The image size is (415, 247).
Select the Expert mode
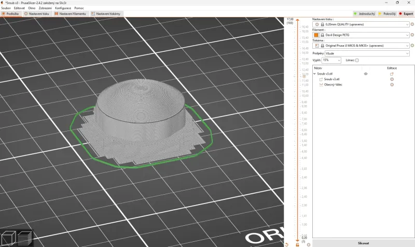[406, 14]
